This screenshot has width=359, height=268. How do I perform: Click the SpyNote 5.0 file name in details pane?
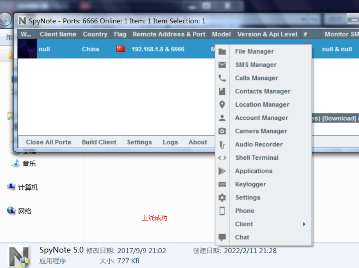pos(61,250)
